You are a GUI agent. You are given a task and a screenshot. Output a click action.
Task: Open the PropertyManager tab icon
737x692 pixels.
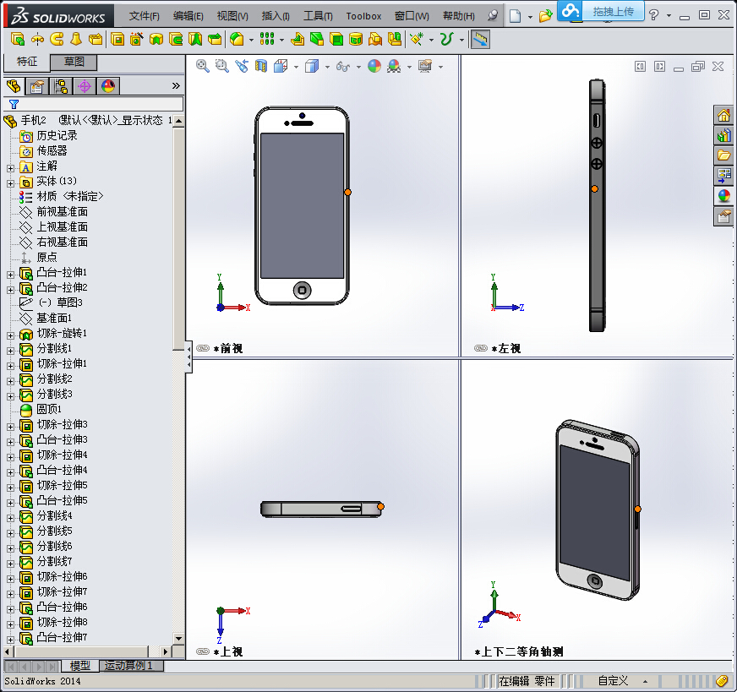pyautogui.click(x=36, y=86)
